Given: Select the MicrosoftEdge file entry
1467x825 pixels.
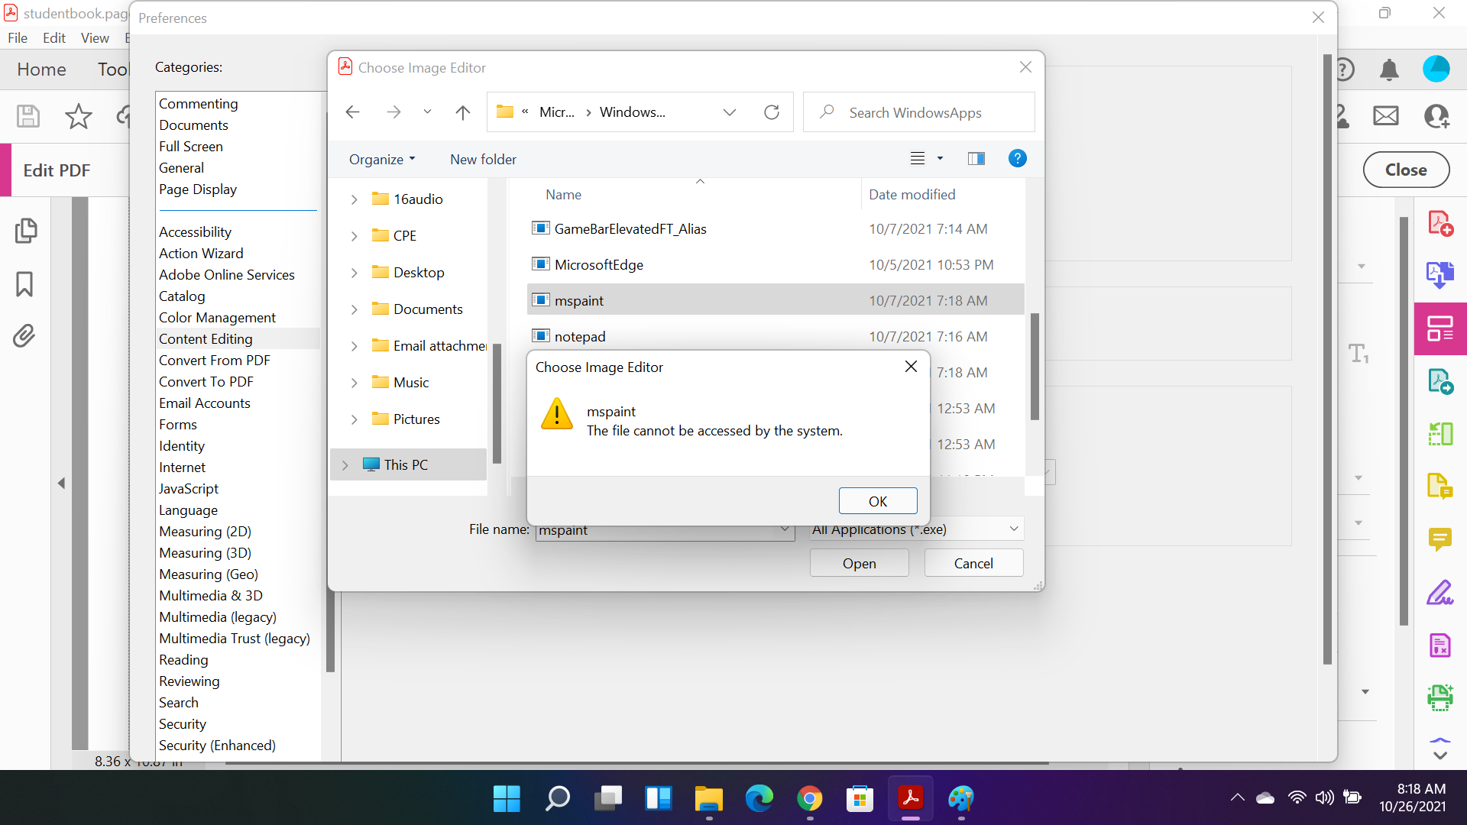Looking at the screenshot, I should [x=776, y=264].
